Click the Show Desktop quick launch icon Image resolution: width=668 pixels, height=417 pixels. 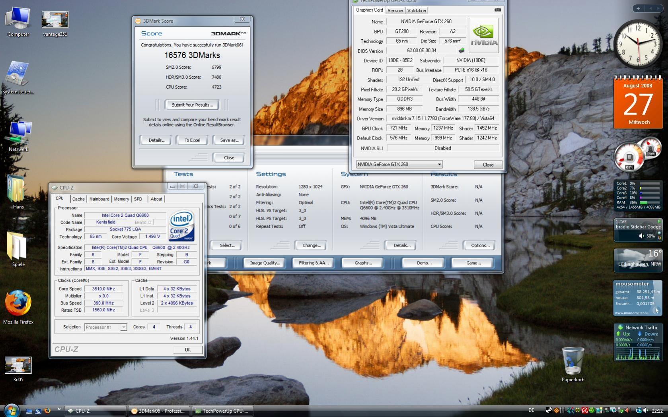tap(29, 411)
